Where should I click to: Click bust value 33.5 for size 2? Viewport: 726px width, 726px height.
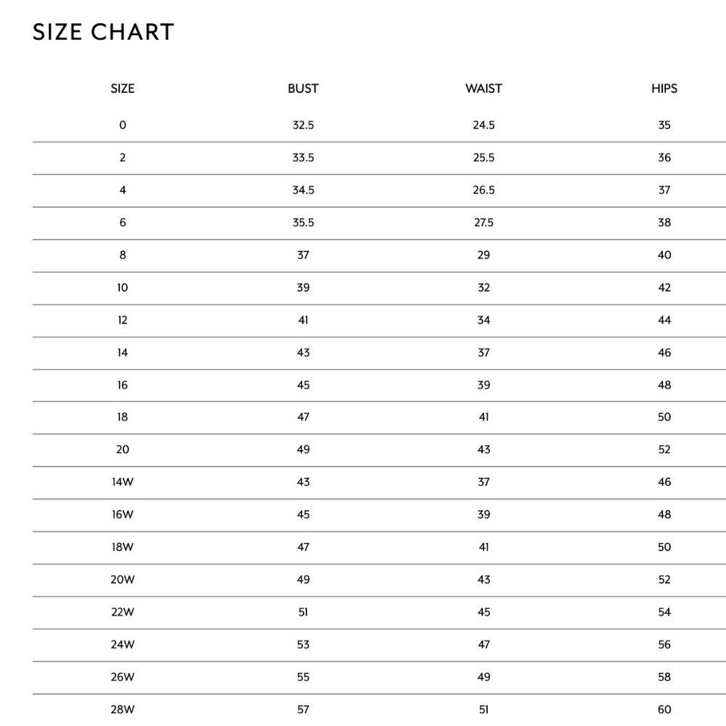[x=303, y=158]
